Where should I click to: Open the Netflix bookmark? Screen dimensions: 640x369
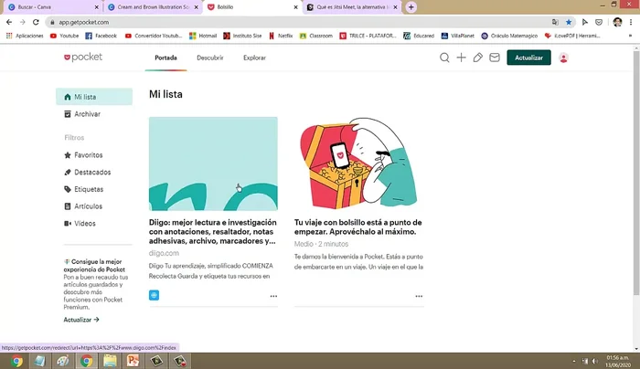click(281, 36)
